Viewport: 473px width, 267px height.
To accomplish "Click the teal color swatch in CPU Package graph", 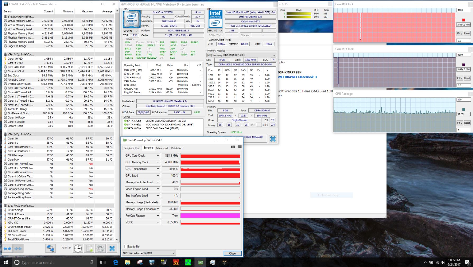I will (463, 109).
